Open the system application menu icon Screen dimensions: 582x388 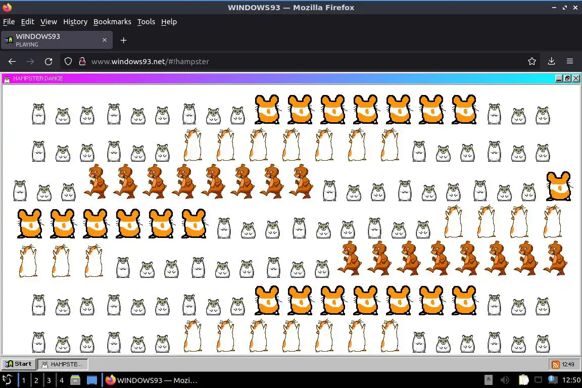[7, 380]
